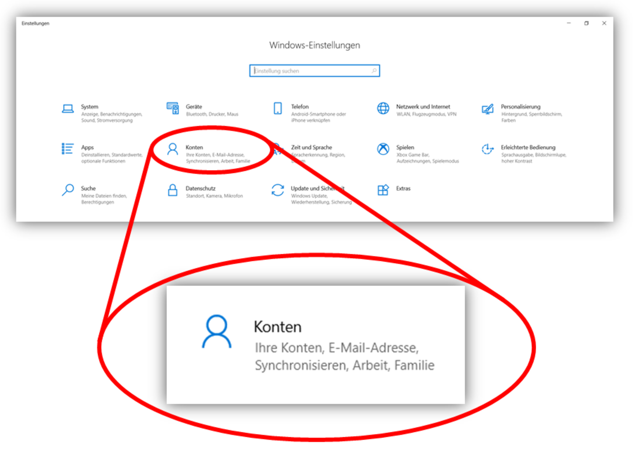Open Netzwerk und Internet label
This screenshot has height=449, width=633.
423,107
